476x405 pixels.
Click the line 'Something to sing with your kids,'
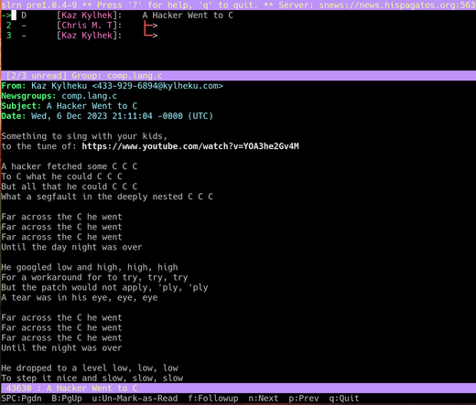pos(84,136)
